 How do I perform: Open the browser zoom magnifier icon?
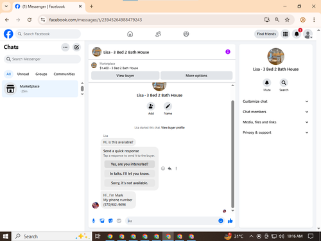pyautogui.click(x=277, y=20)
